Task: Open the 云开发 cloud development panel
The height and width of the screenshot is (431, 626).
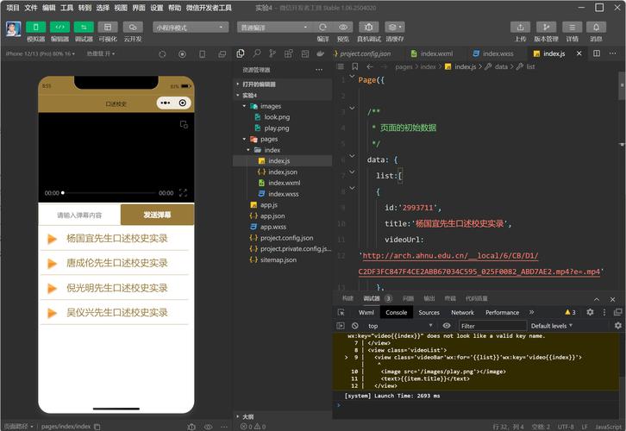Action: point(133,27)
